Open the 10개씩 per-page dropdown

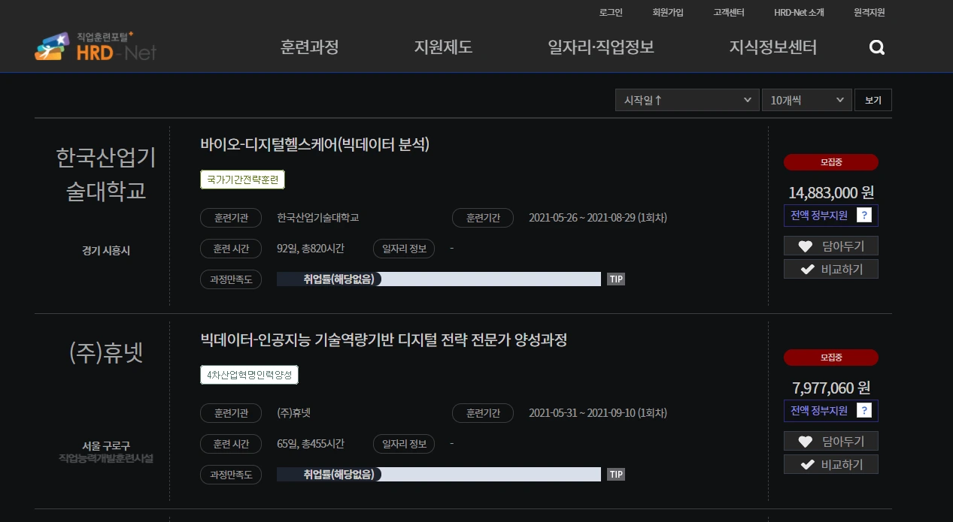806,100
